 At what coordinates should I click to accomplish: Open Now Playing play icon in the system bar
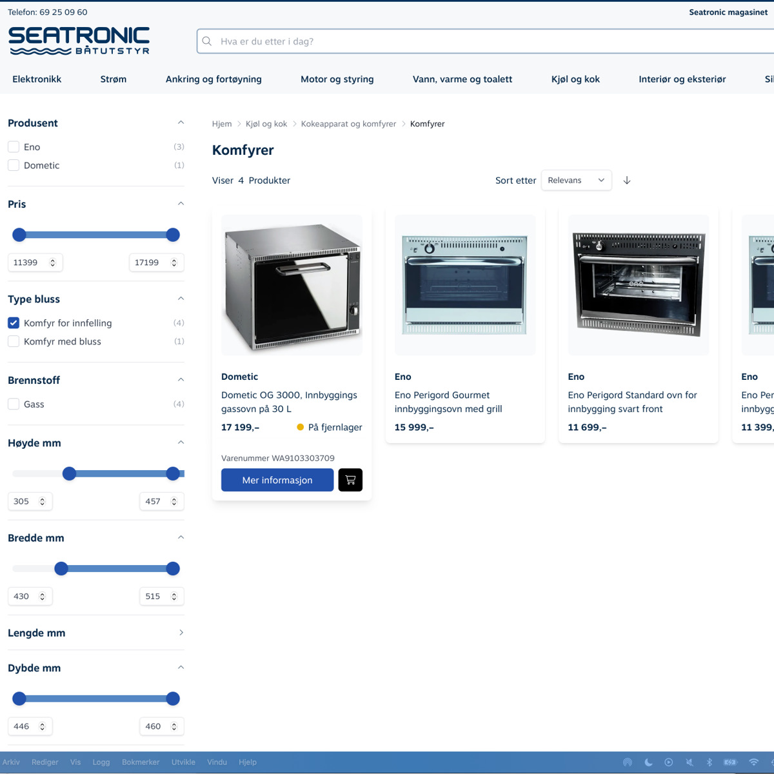tap(669, 762)
